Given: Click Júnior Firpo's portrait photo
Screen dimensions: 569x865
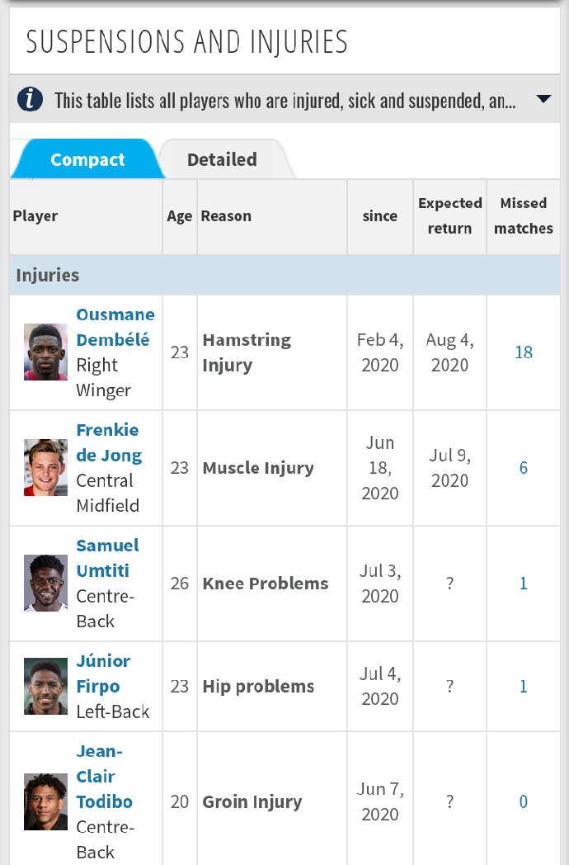Looking at the screenshot, I should (45, 686).
